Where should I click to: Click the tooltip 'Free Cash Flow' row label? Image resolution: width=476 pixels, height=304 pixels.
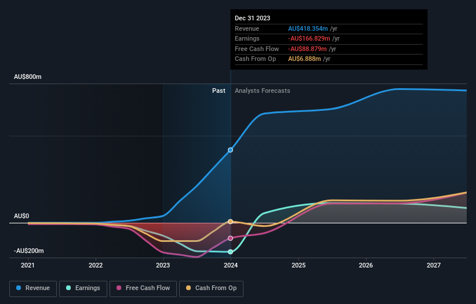click(257, 49)
